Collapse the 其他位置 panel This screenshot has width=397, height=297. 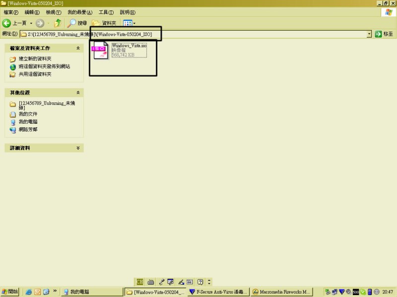pyautogui.click(x=78, y=93)
